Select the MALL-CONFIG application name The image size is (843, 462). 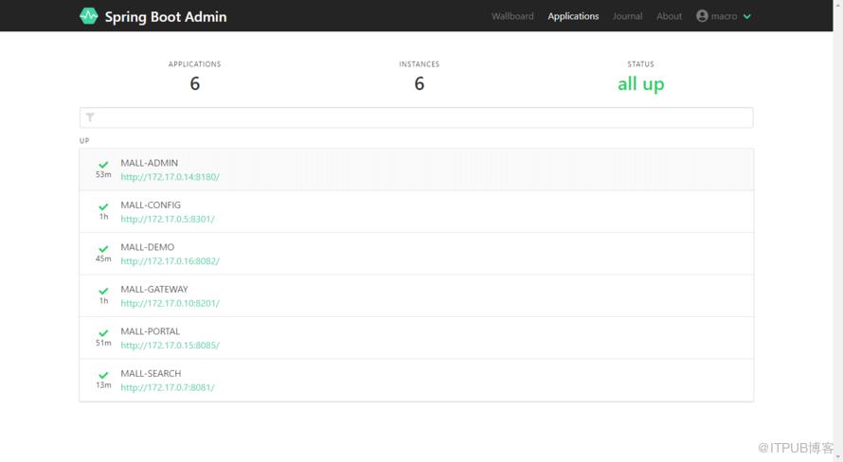click(x=151, y=204)
